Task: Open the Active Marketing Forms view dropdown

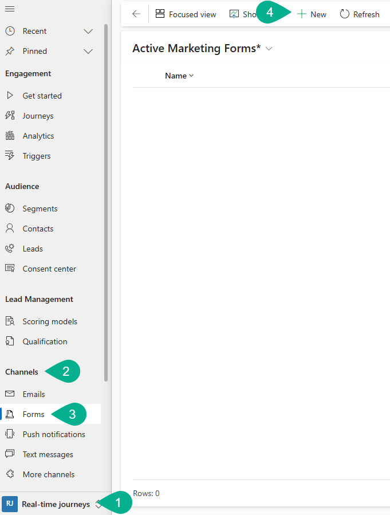Action: [x=269, y=49]
